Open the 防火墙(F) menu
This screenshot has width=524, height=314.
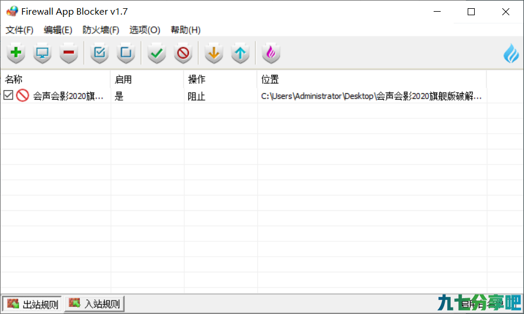[101, 30]
